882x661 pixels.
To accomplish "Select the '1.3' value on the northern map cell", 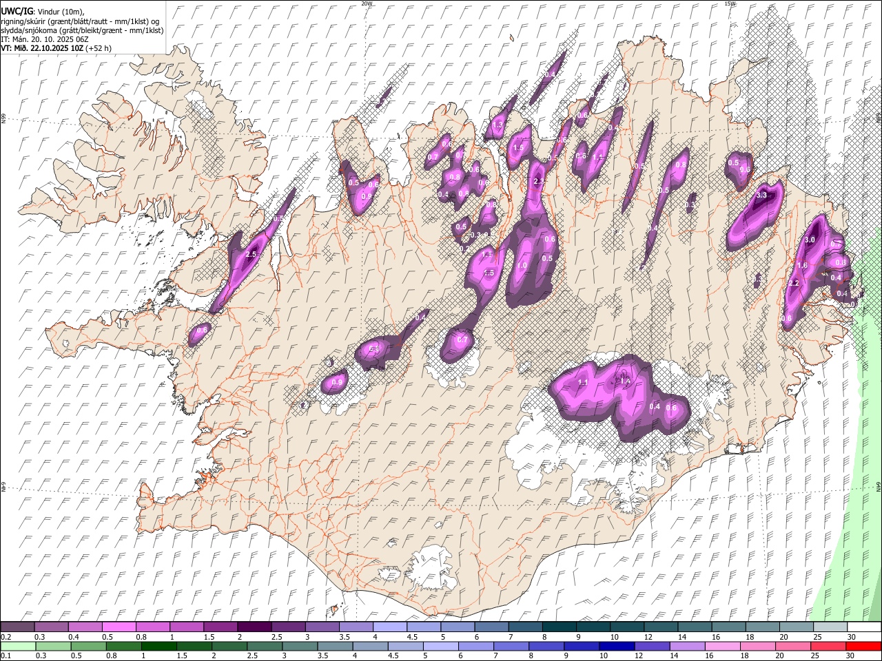I will [498, 125].
